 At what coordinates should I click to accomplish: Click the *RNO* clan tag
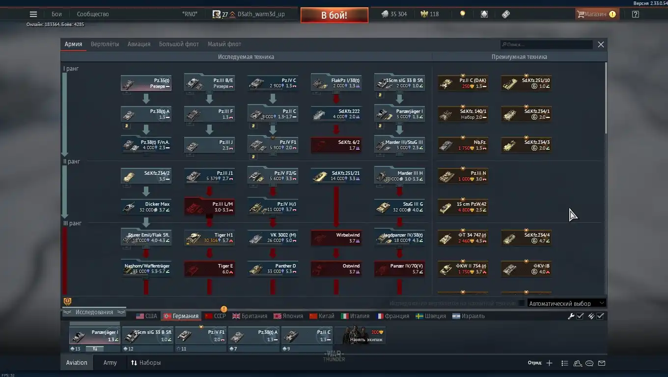point(190,14)
